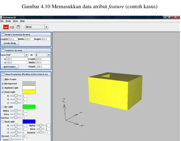
Task: Enable the Spot Light checkbox
Action: [3, 122]
